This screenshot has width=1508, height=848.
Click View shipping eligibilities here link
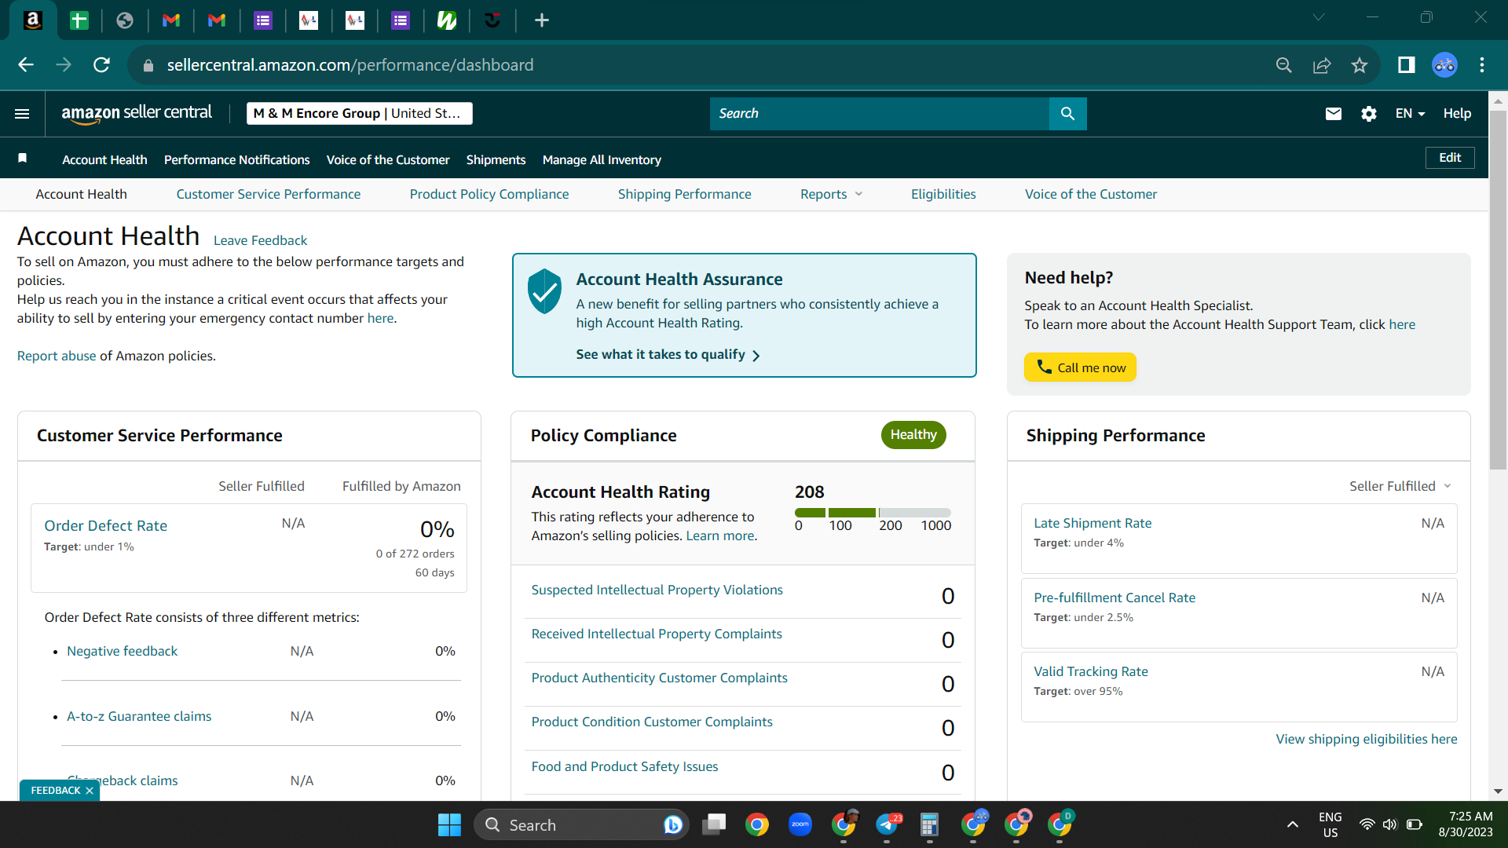(1367, 739)
